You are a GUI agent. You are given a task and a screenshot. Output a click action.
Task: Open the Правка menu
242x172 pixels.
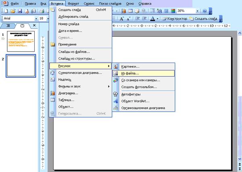point(30,4)
